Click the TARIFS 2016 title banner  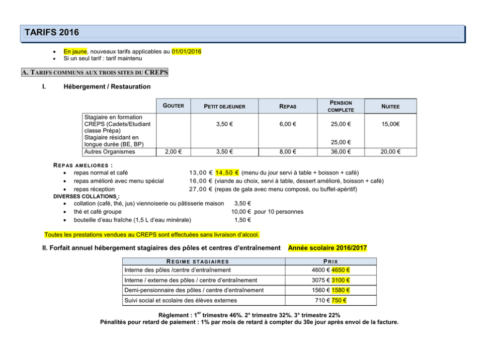tap(242, 33)
